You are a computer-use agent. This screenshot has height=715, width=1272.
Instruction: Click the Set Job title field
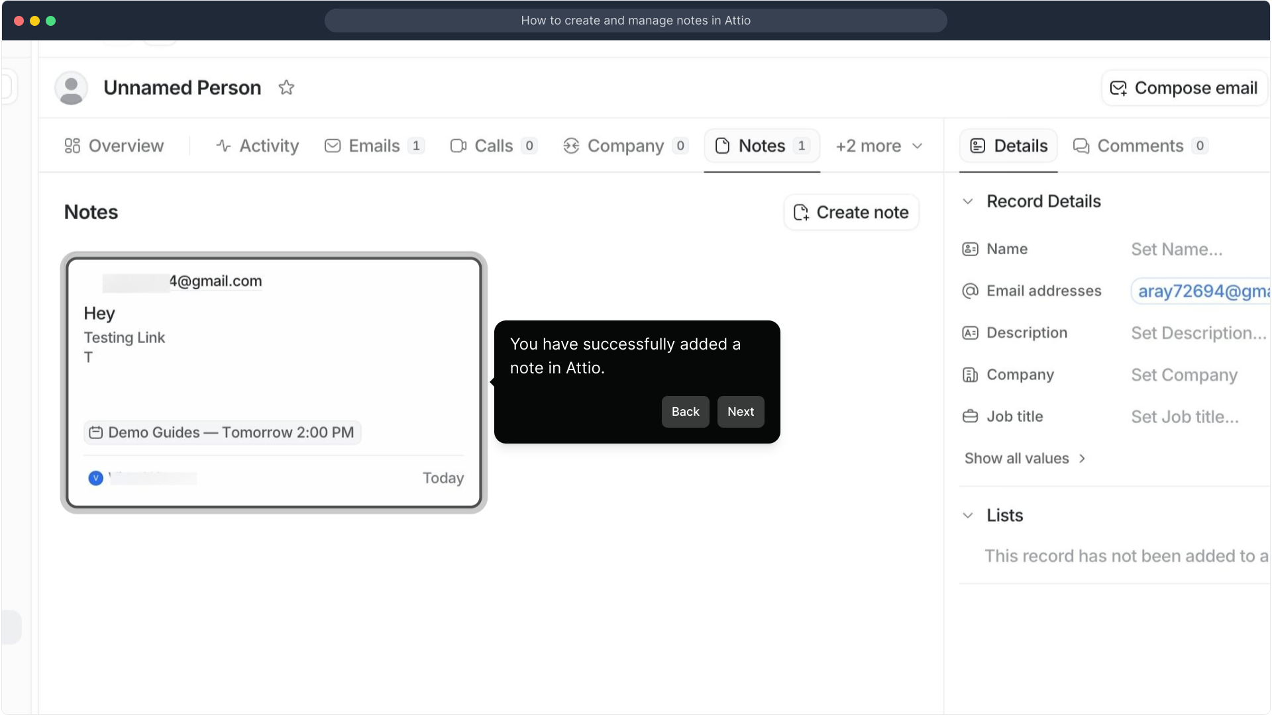[x=1185, y=416]
